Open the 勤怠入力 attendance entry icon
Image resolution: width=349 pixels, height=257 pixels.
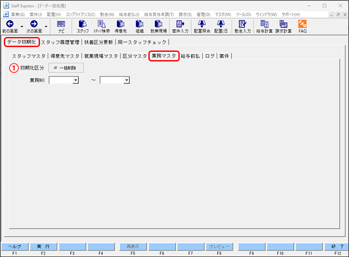[x=242, y=26]
